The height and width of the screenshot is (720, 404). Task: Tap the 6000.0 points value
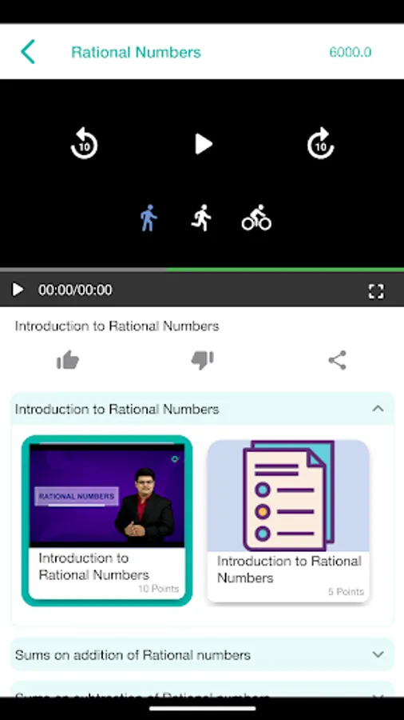[x=351, y=52]
